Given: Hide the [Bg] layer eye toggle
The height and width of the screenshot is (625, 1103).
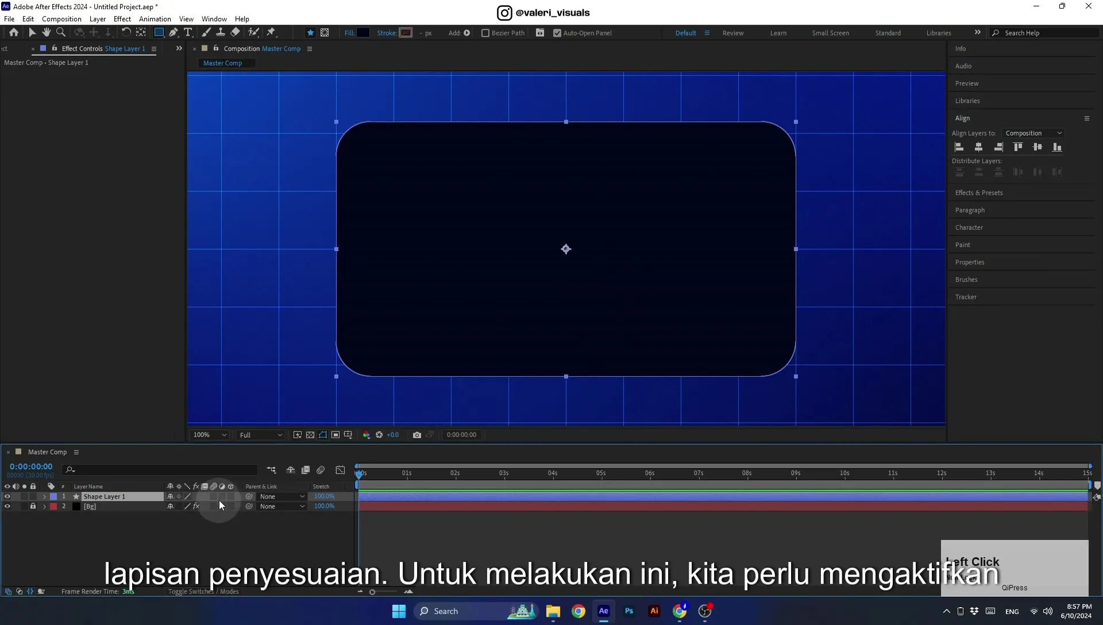Looking at the screenshot, I should click(7, 506).
